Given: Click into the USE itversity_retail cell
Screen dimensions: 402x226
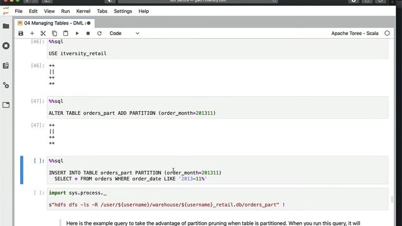Looking at the screenshot, I should point(217,49).
